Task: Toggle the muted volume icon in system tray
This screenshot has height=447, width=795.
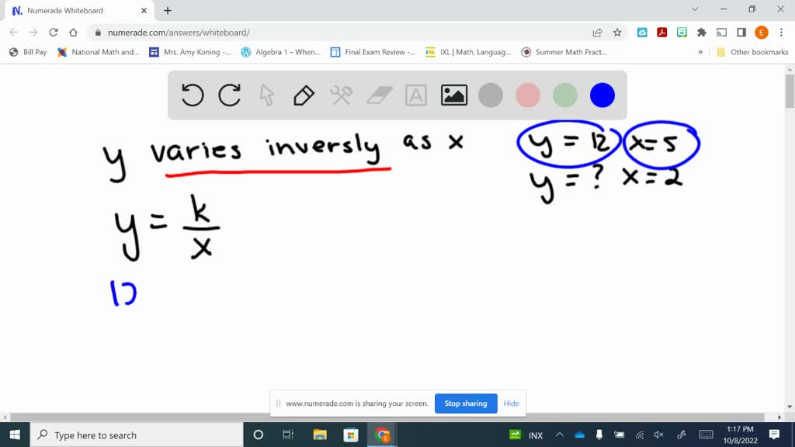Action: point(658,435)
